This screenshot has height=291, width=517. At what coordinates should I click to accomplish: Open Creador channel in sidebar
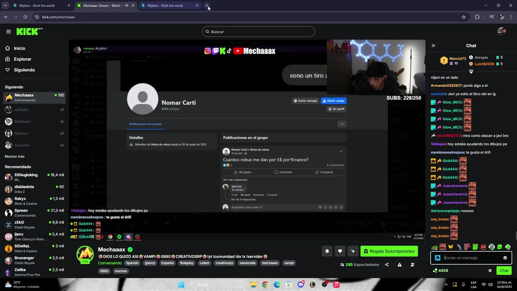(x=34, y=145)
